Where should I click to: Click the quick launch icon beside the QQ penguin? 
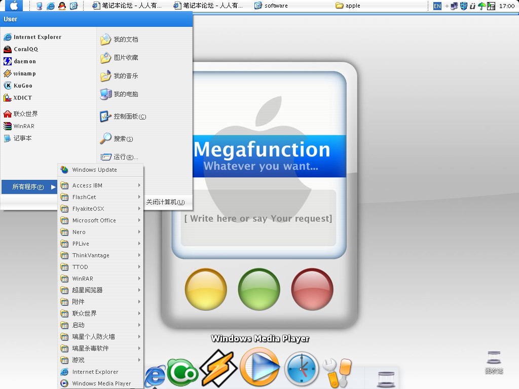click(x=73, y=6)
